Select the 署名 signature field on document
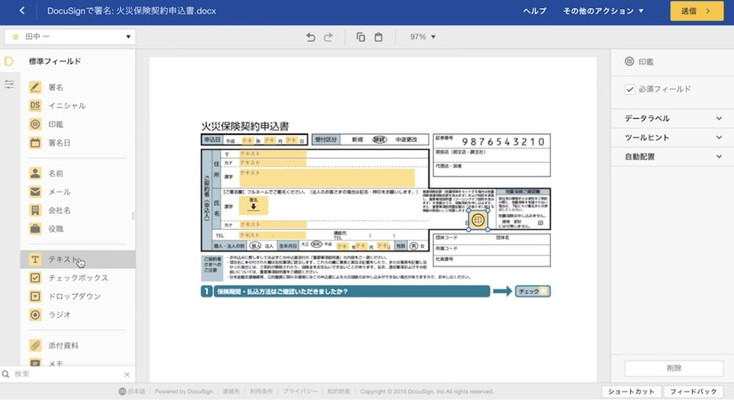The image size is (734, 412). click(x=253, y=205)
